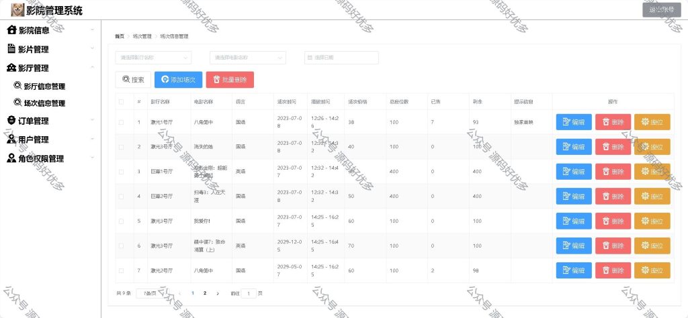Edit the 巨幕2号厅 扫毒3 session
Image resolution: width=688 pixels, height=318 pixels.
click(574, 196)
